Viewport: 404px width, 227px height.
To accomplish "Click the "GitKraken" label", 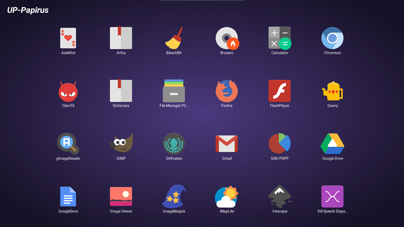I will point(174,158).
